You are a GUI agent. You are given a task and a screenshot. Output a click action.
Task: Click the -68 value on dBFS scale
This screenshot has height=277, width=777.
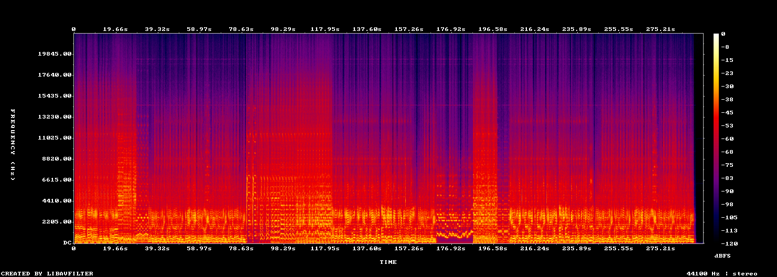tap(727, 152)
